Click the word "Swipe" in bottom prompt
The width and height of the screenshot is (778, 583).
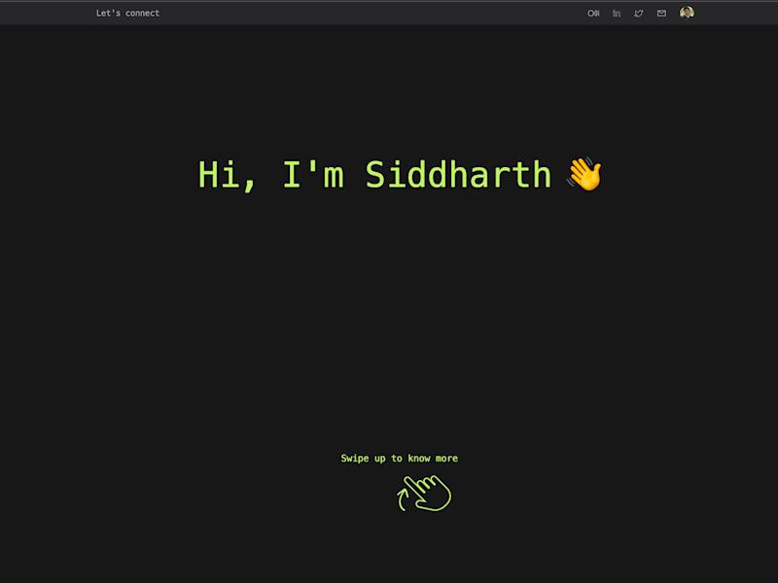coord(355,459)
